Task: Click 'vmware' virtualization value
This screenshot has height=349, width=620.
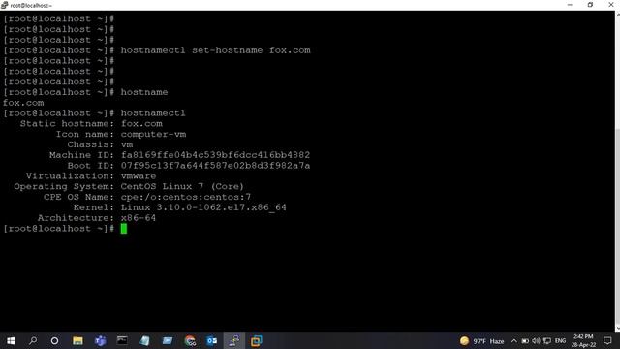Action: pos(139,176)
